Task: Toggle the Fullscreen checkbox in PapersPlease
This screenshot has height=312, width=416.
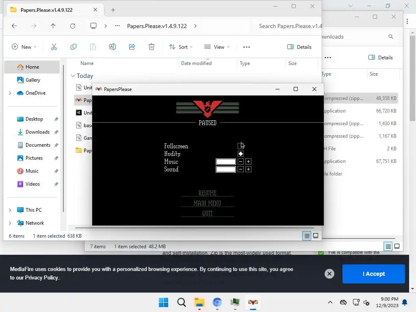Action: tap(240, 146)
